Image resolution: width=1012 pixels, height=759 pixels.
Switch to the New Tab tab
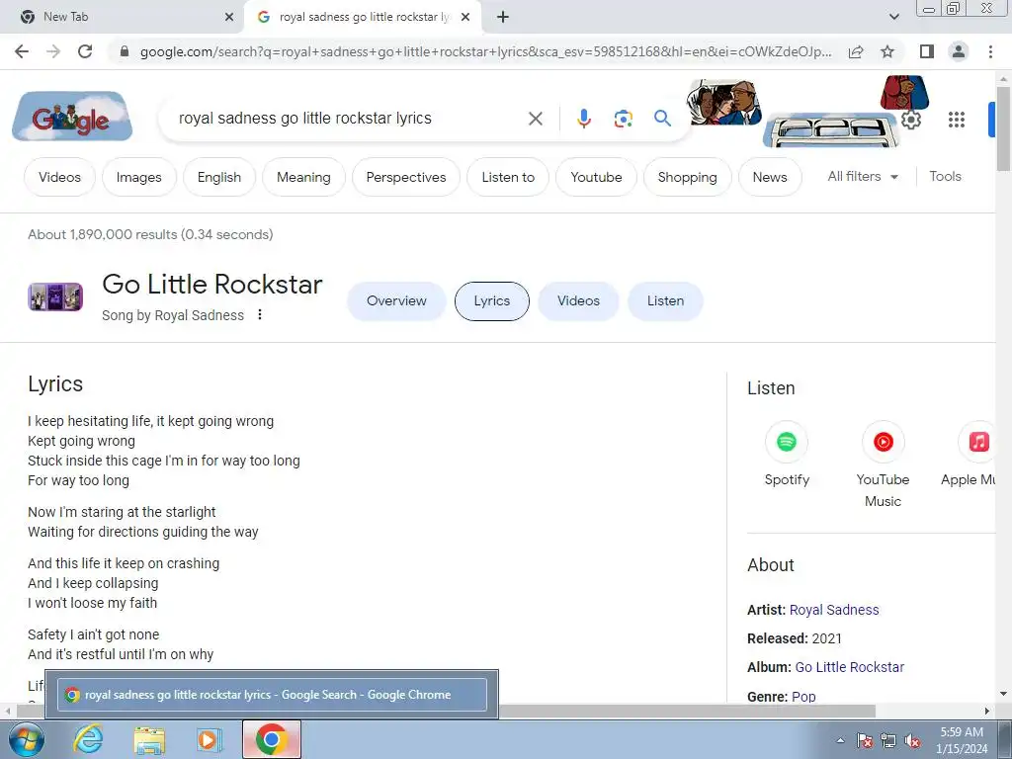click(123, 17)
